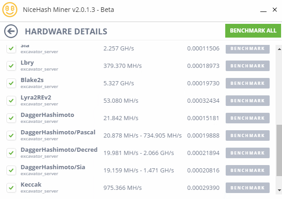Click the back arrow icon

click(x=11, y=31)
